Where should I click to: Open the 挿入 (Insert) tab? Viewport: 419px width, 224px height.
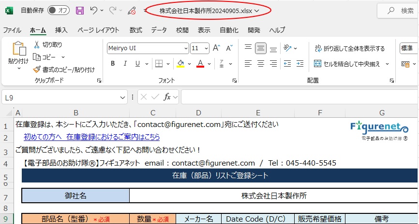pyautogui.click(x=61, y=30)
